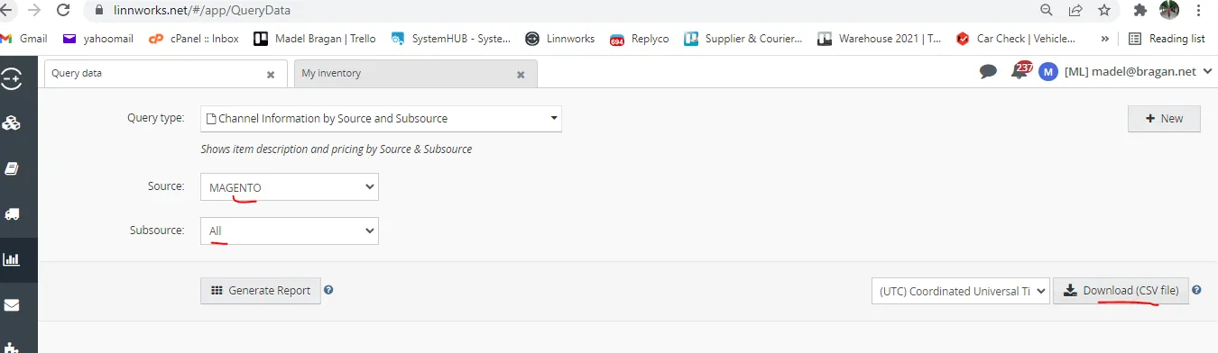The image size is (1218, 353).
Task: Reload the page with refresh icon
Action: 63,11
